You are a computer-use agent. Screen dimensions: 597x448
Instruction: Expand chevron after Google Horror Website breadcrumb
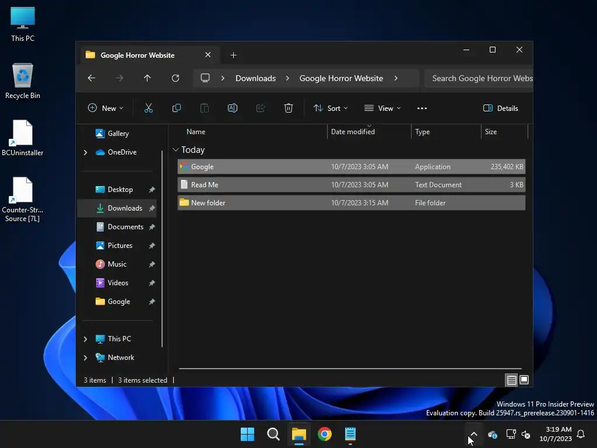(396, 78)
